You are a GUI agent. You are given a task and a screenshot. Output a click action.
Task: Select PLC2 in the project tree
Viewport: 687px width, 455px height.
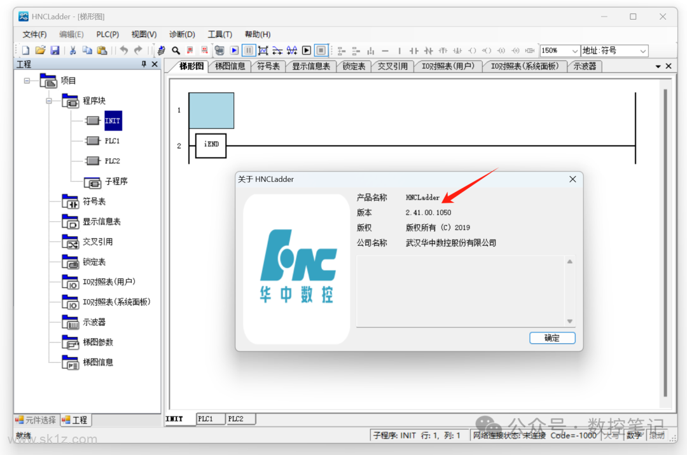(112, 161)
